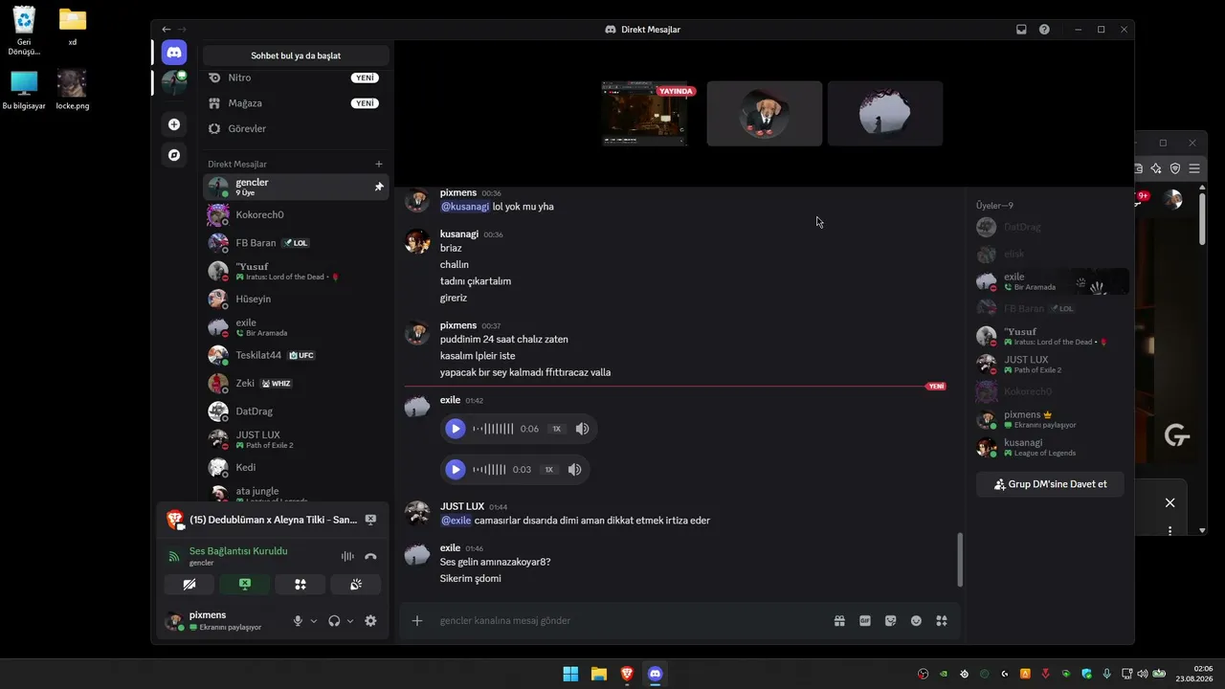Viewport: 1225px width, 689px height.
Task: Open the Hüseyin direct message
Action: point(296,299)
